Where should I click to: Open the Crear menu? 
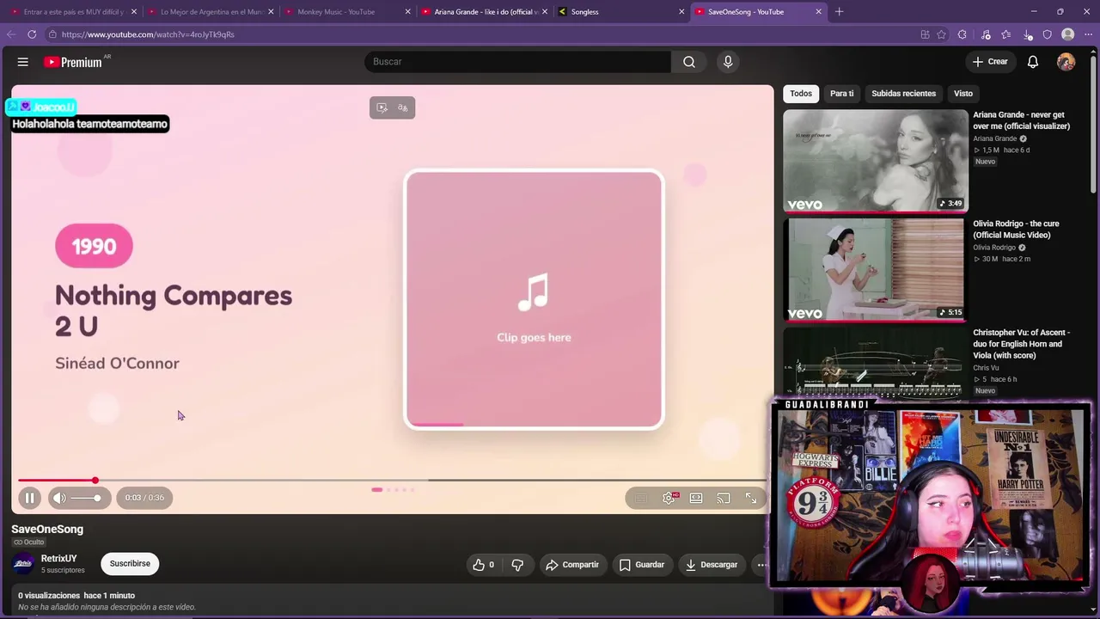pos(990,62)
